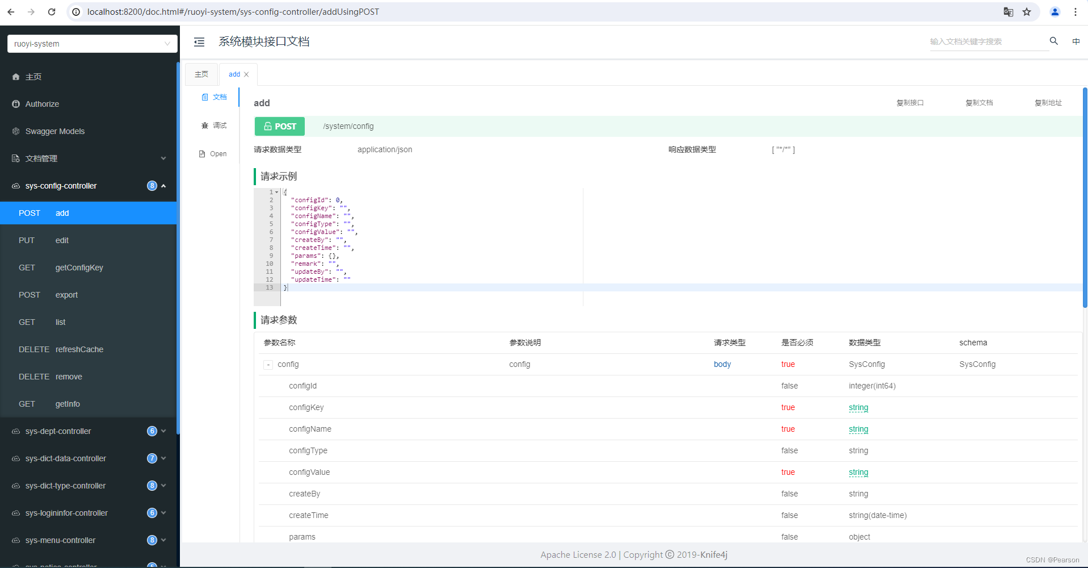1088x568 pixels.
Task: Expand sys-dict-type-controller chevron
Action: 163,486
